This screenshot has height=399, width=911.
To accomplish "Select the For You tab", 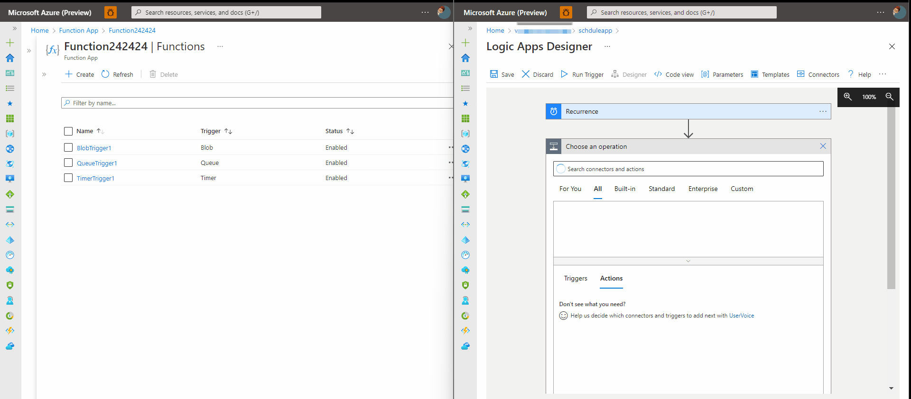I will 570,189.
